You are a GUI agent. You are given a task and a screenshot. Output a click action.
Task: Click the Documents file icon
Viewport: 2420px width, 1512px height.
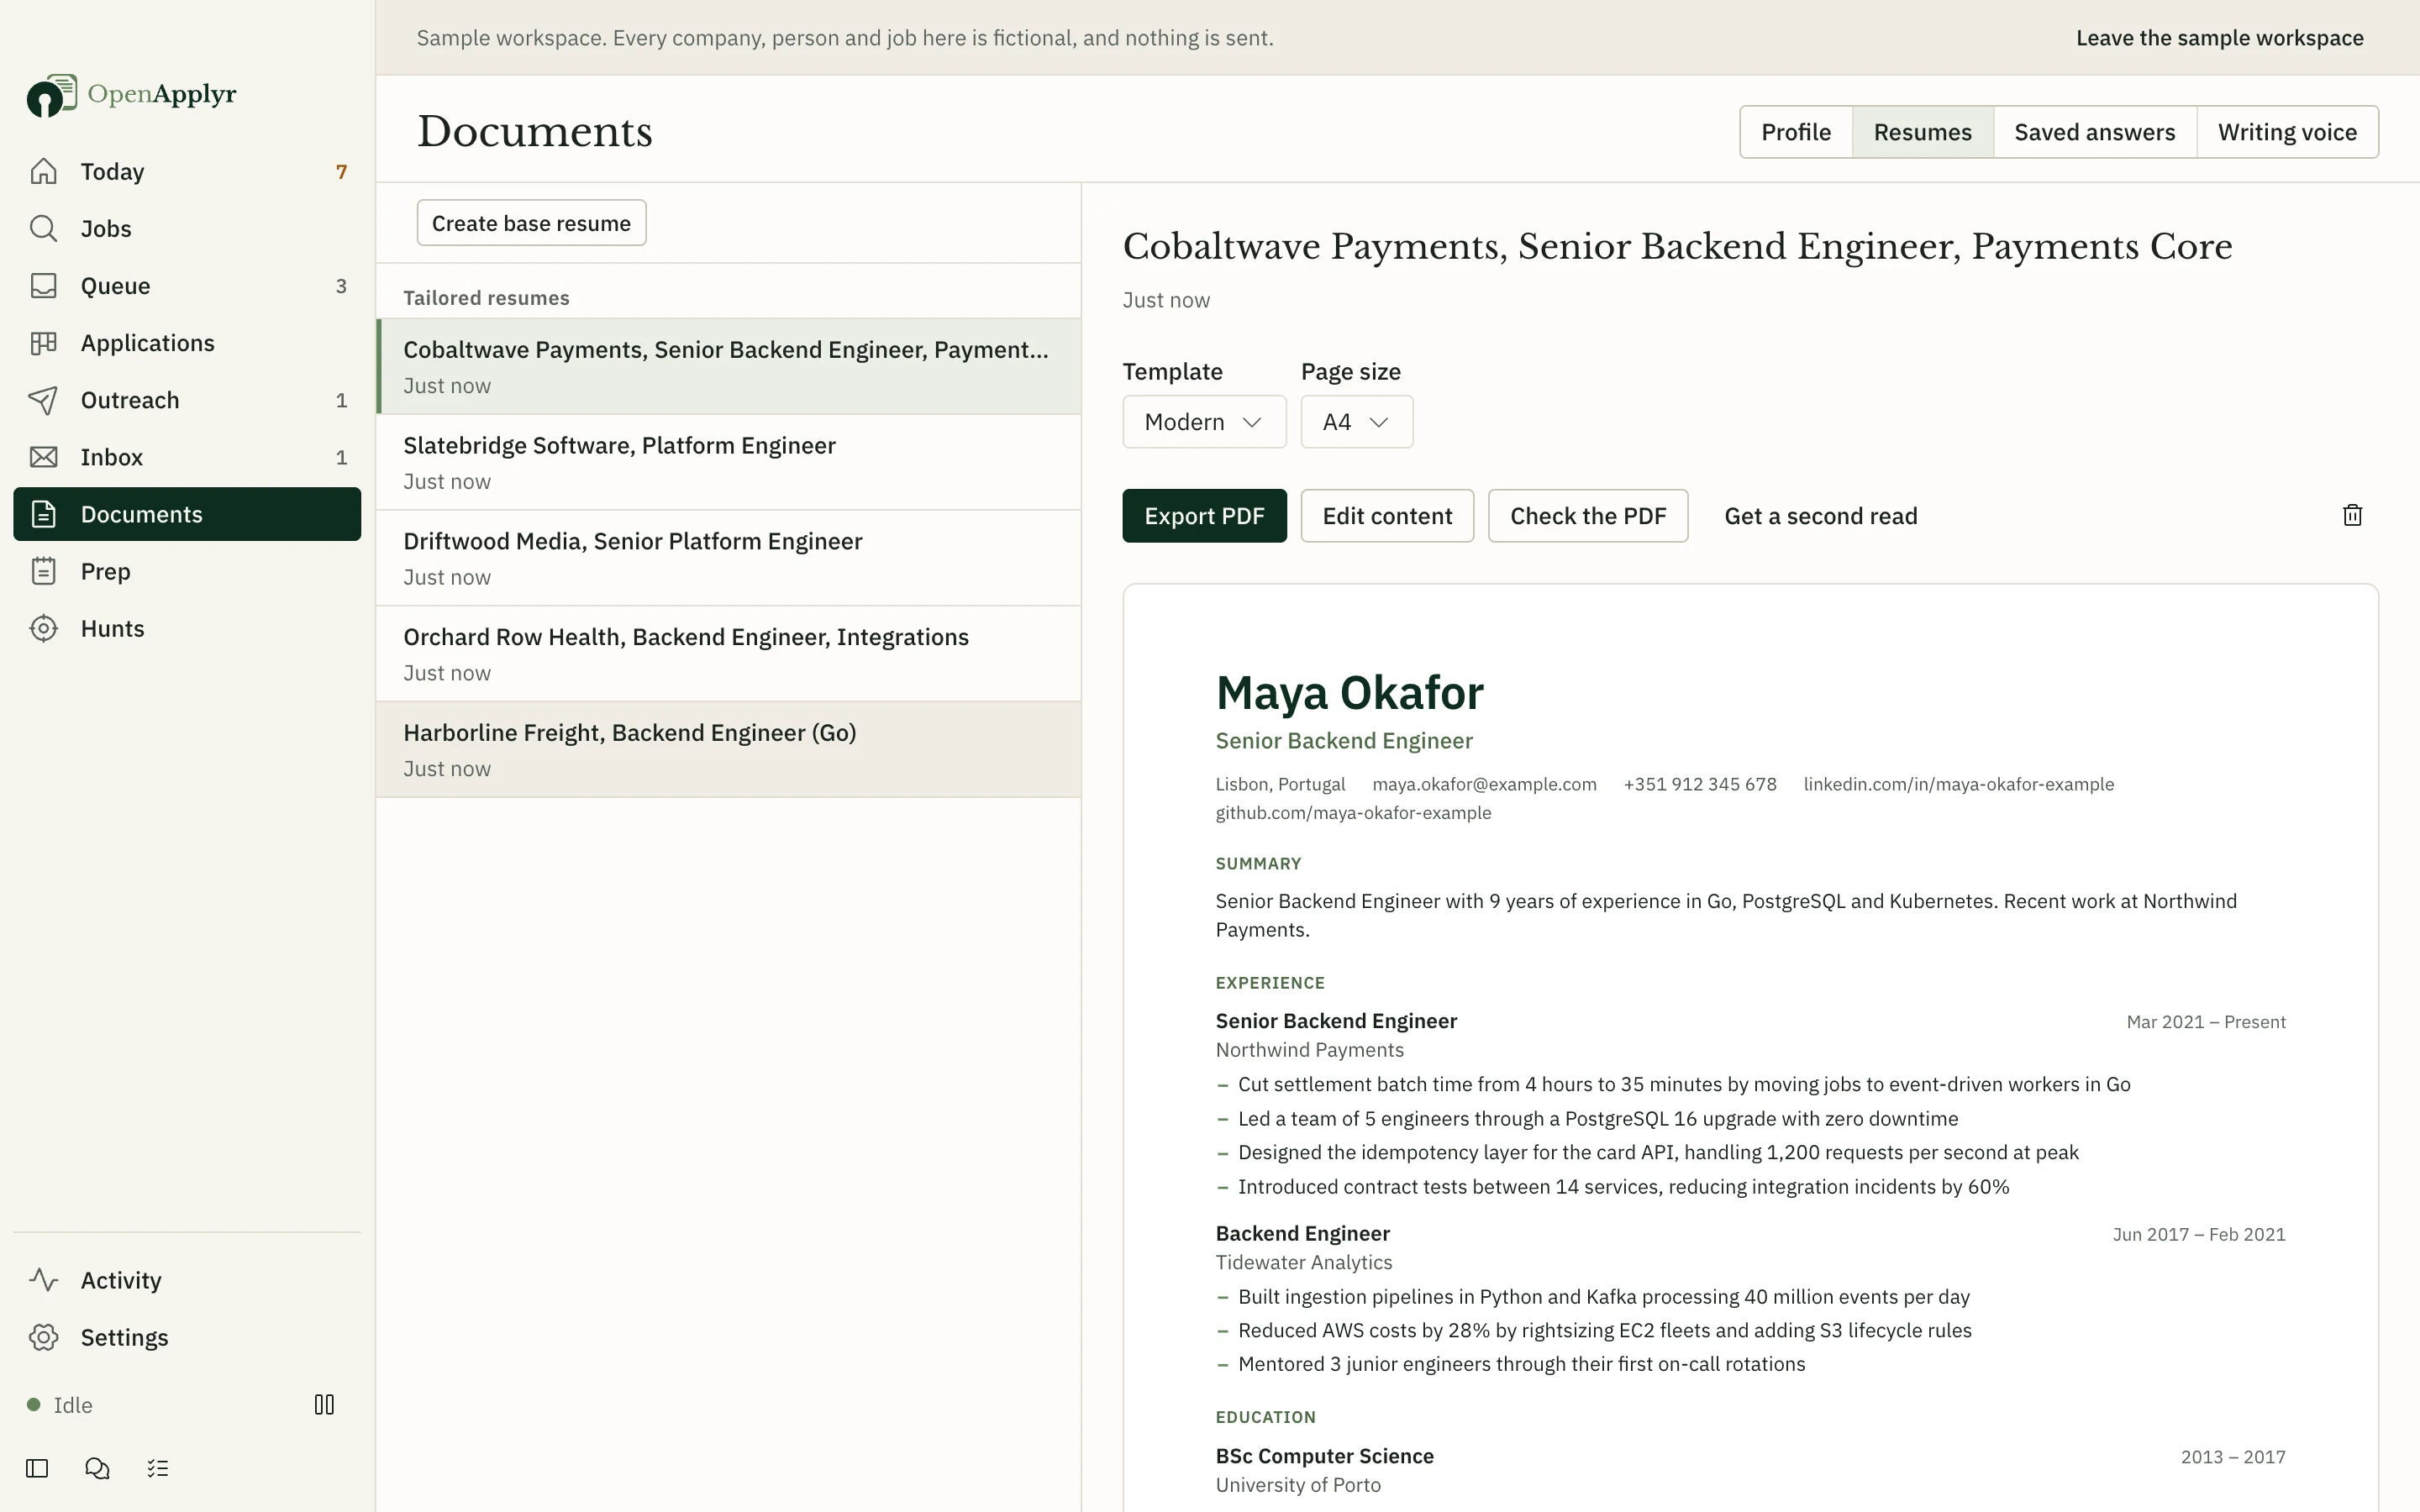[x=43, y=514]
